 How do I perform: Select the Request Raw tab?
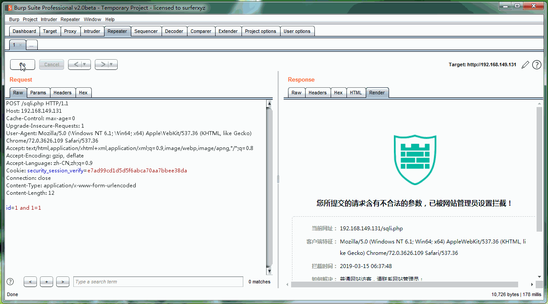[18, 93]
